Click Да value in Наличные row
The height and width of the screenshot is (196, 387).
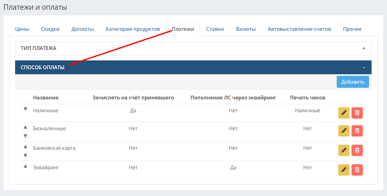pyautogui.click(x=133, y=110)
